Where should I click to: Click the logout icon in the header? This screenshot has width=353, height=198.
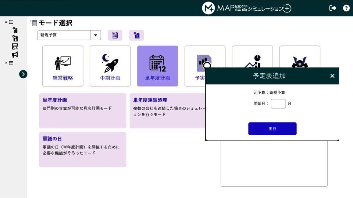point(332,8)
